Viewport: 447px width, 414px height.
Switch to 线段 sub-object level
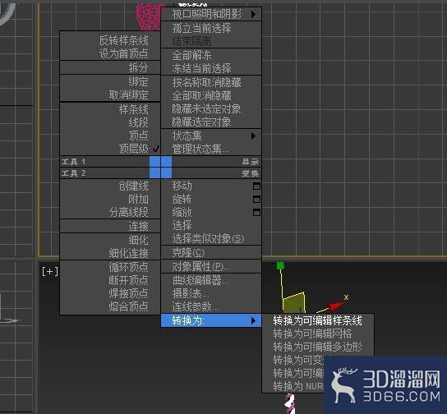point(110,122)
